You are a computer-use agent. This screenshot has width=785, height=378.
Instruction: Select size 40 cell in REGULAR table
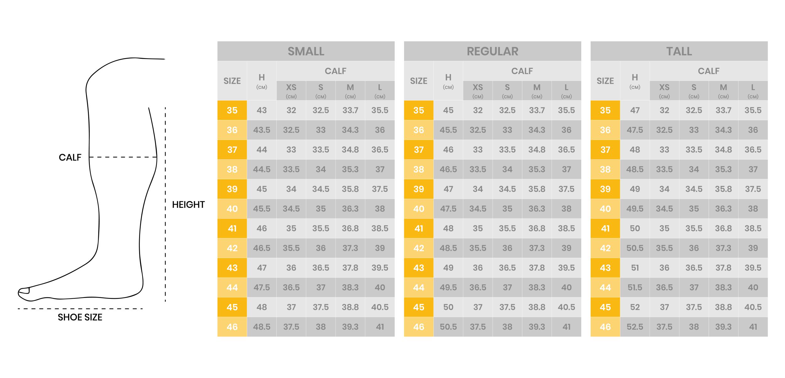point(419,209)
